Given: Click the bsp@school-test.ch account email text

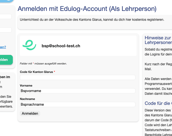Looking at the screenshot, I should pos(61,46).
